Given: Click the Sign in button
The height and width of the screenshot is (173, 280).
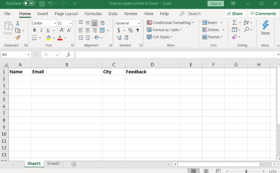Looking at the screenshot, I should tap(216, 4).
